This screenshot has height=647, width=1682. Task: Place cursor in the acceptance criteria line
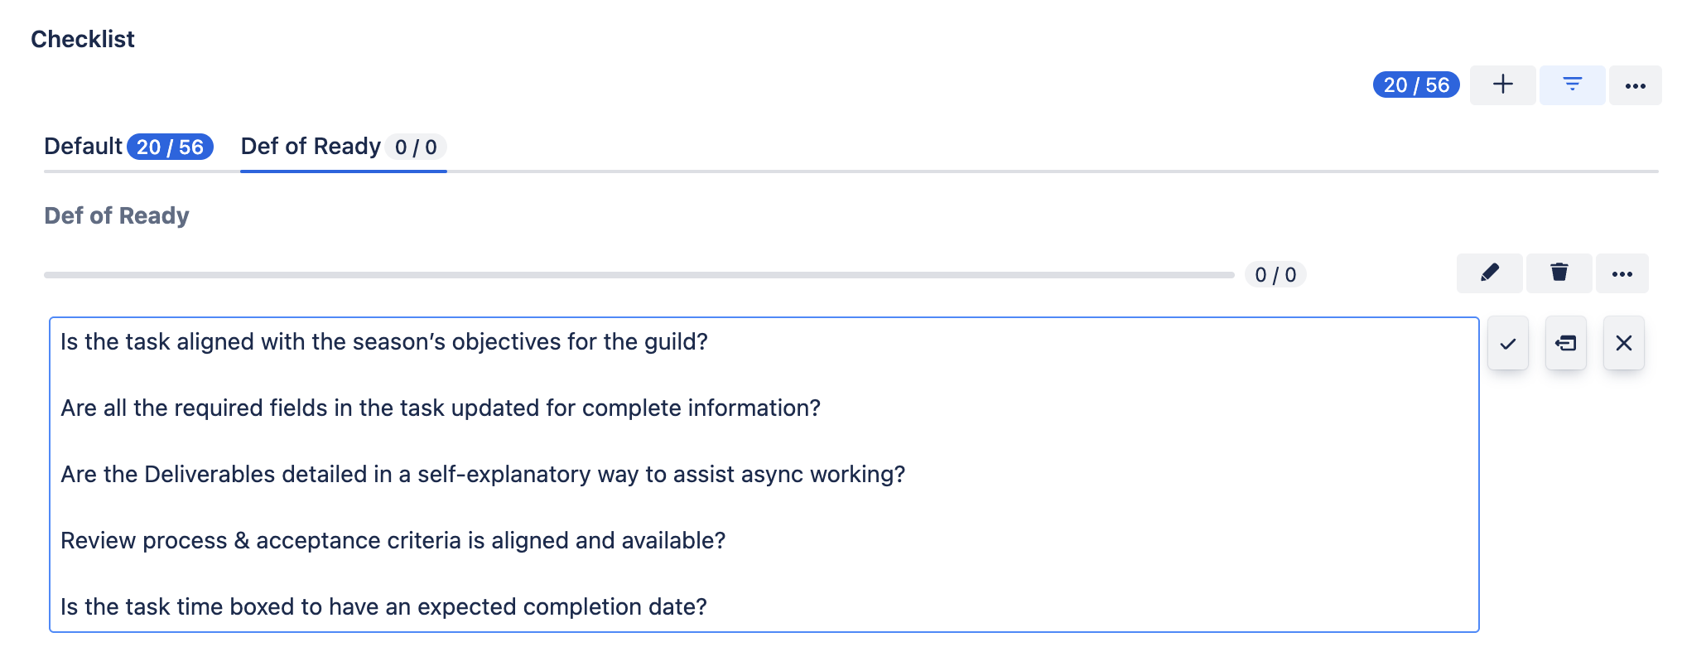point(393,541)
